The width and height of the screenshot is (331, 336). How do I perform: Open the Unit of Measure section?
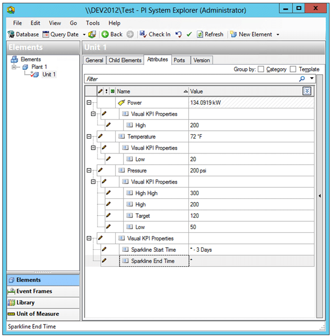pyautogui.click(x=37, y=314)
